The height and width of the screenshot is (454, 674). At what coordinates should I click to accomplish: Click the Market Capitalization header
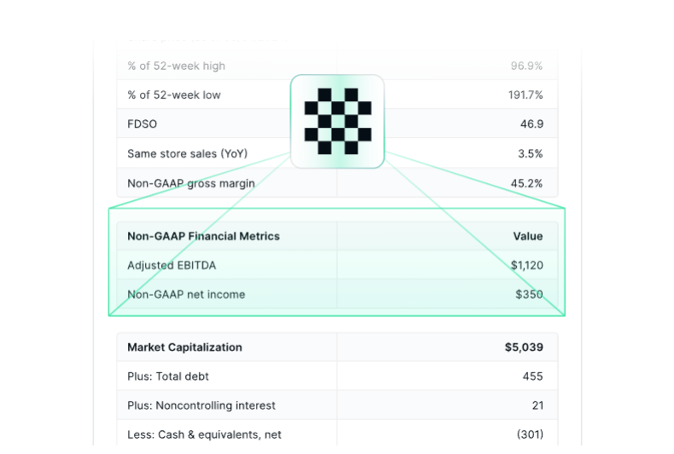tap(184, 347)
